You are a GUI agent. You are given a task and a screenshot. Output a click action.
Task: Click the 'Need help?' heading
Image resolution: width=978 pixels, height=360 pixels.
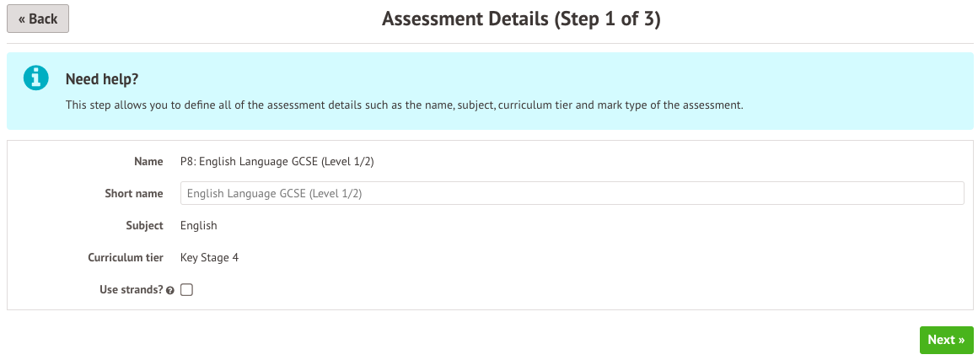tap(102, 79)
